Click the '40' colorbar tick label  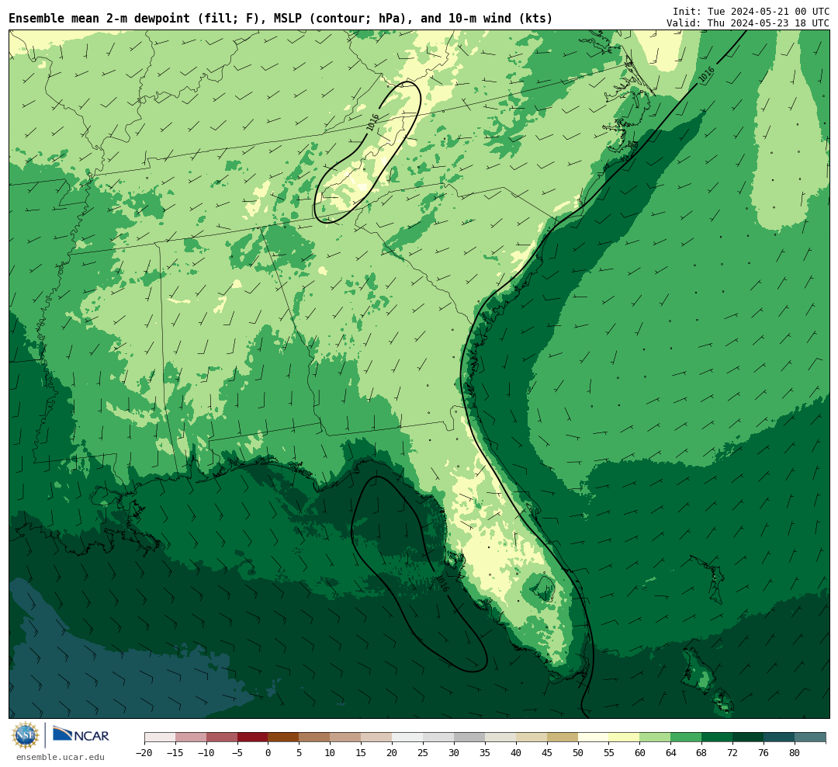(x=516, y=752)
